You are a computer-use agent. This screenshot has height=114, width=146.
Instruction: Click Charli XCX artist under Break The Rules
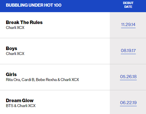point(15,28)
